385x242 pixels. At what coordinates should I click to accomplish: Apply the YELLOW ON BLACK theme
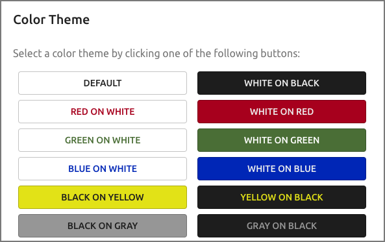[282, 197]
